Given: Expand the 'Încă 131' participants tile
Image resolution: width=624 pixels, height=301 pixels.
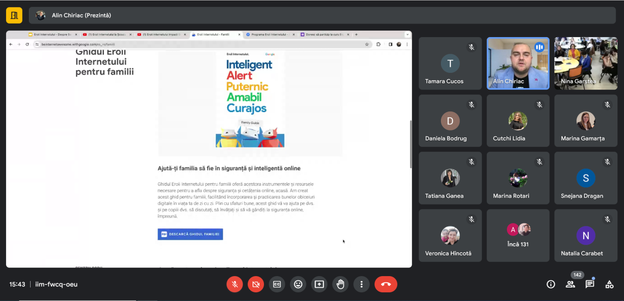Looking at the screenshot, I should click(x=518, y=236).
